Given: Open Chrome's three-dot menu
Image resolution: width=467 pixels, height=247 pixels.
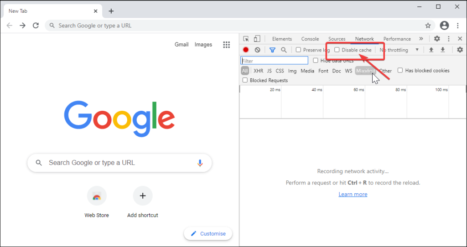Looking at the screenshot, I should point(458,26).
